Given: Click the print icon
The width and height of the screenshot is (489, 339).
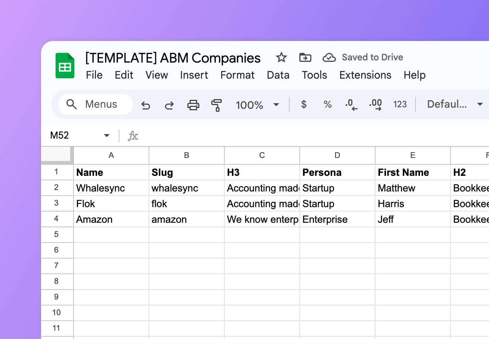Looking at the screenshot, I should click(x=193, y=105).
